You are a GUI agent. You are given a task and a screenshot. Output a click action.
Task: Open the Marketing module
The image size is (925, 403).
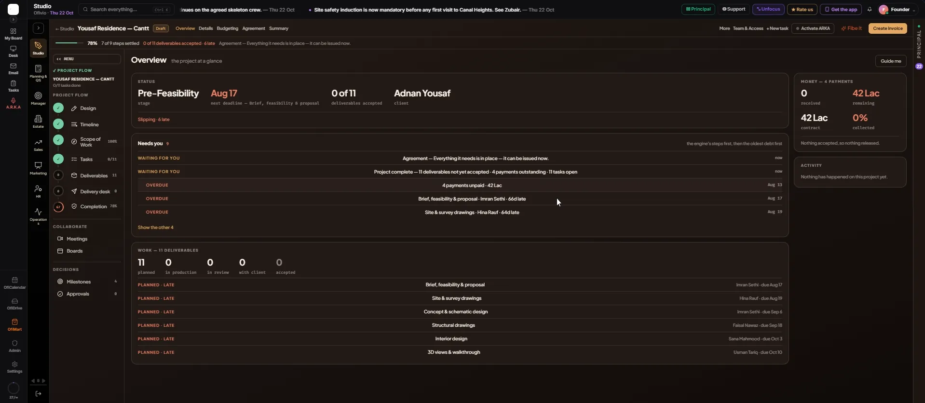[38, 168]
